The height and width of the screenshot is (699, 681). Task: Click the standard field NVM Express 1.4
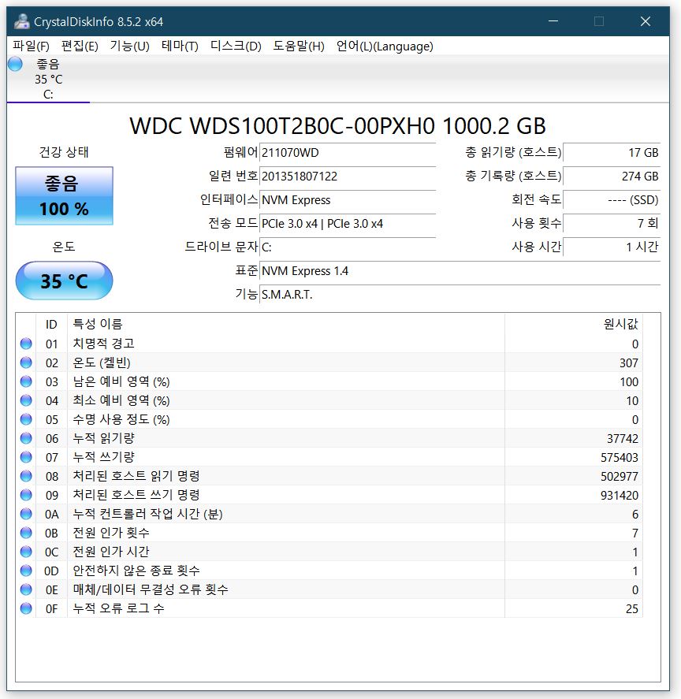[x=460, y=270]
